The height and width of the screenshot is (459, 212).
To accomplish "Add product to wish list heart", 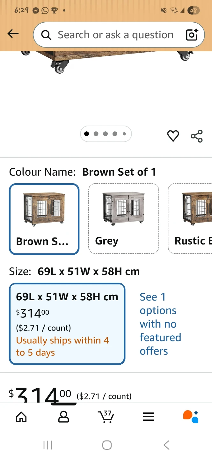I will point(173,136).
